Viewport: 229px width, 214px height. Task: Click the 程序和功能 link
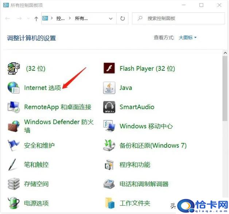tap(135, 165)
